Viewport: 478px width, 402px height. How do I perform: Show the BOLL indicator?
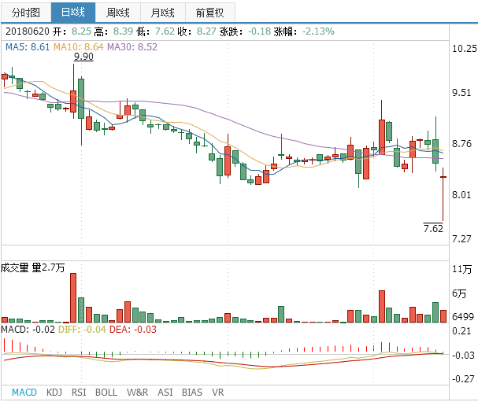click(106, 393)
